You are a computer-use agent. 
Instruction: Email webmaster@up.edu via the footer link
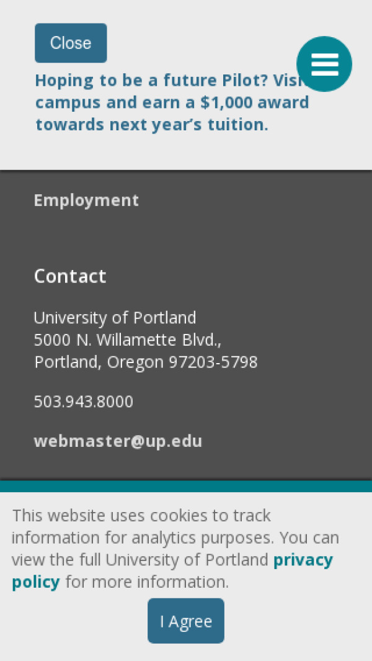[118, 441]
